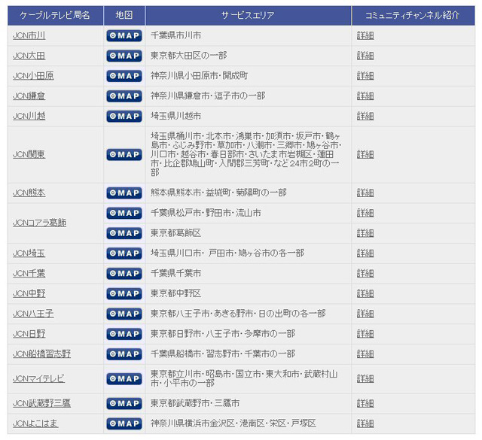The width and height of the screenshot is (482, 440).
Task: Open the MAP button for JCN鎌倉
Action: coord(124,96)
